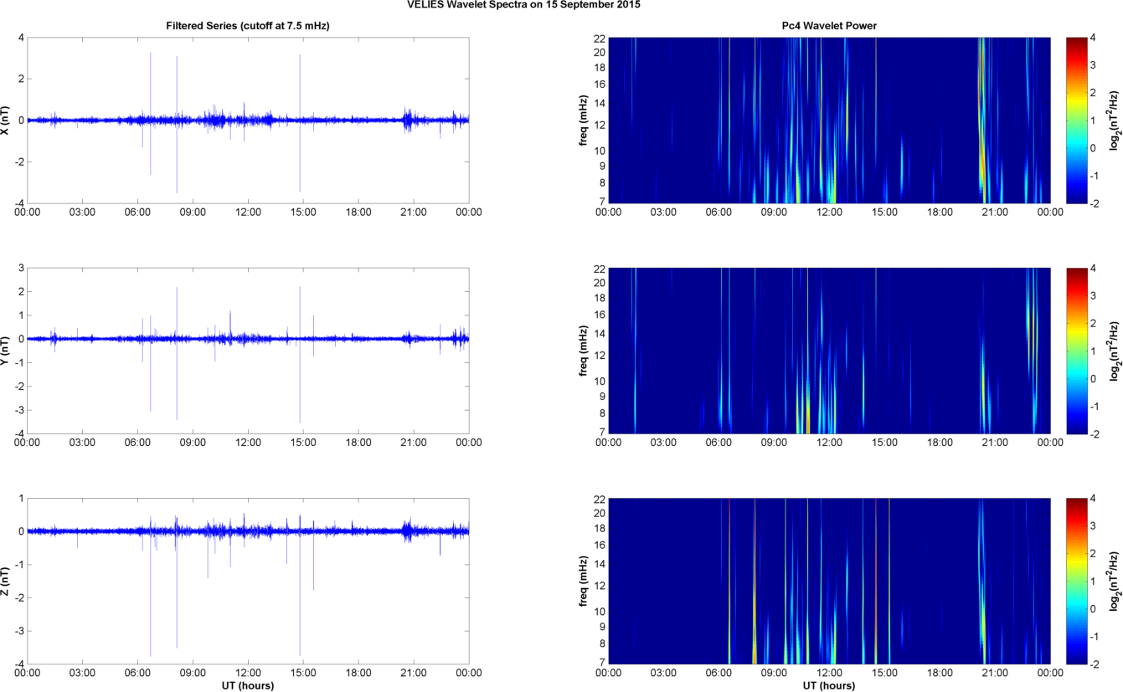Select the 'Filtered Series (cutoff at 7.5 mHz)' heading
Screen dimensions: 1123x692
pos(248,26)
